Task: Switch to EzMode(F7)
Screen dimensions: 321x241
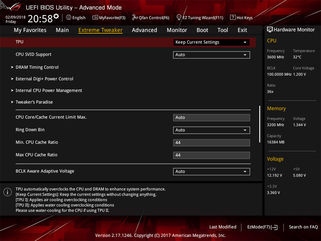Action: [262, 227]
